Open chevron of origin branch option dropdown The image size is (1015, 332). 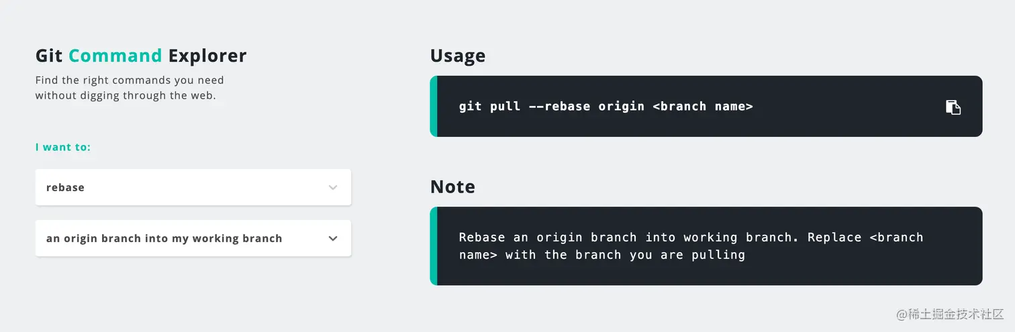(x=333, y=239)
